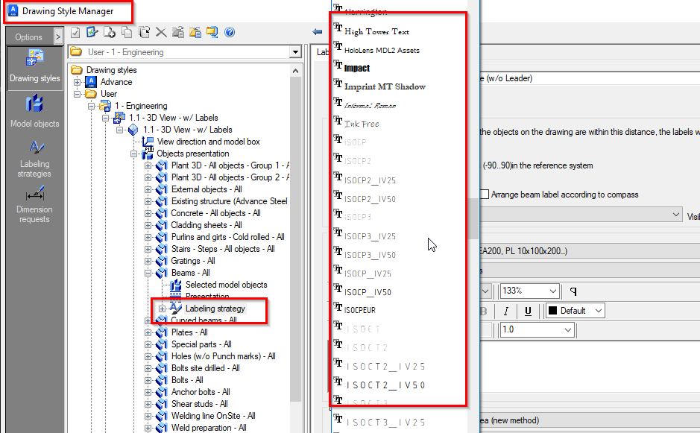Image resolution: width=700 pixels, height=433 pixels.
Task: Select View direction and model box
Action: [x=208, y=142]
